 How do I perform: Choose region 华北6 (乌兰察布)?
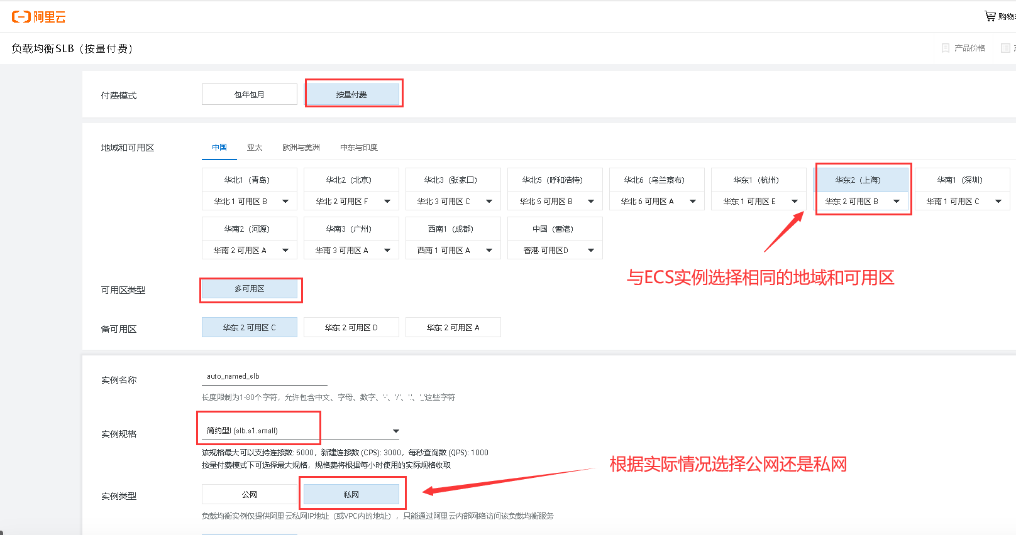pos(657,180)
